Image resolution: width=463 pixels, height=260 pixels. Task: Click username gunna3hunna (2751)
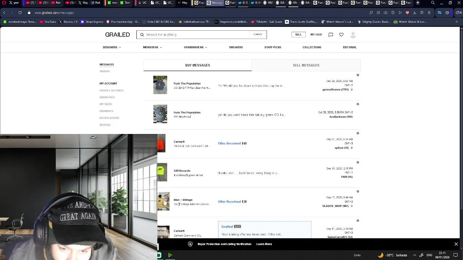click(x=335, y=90)
